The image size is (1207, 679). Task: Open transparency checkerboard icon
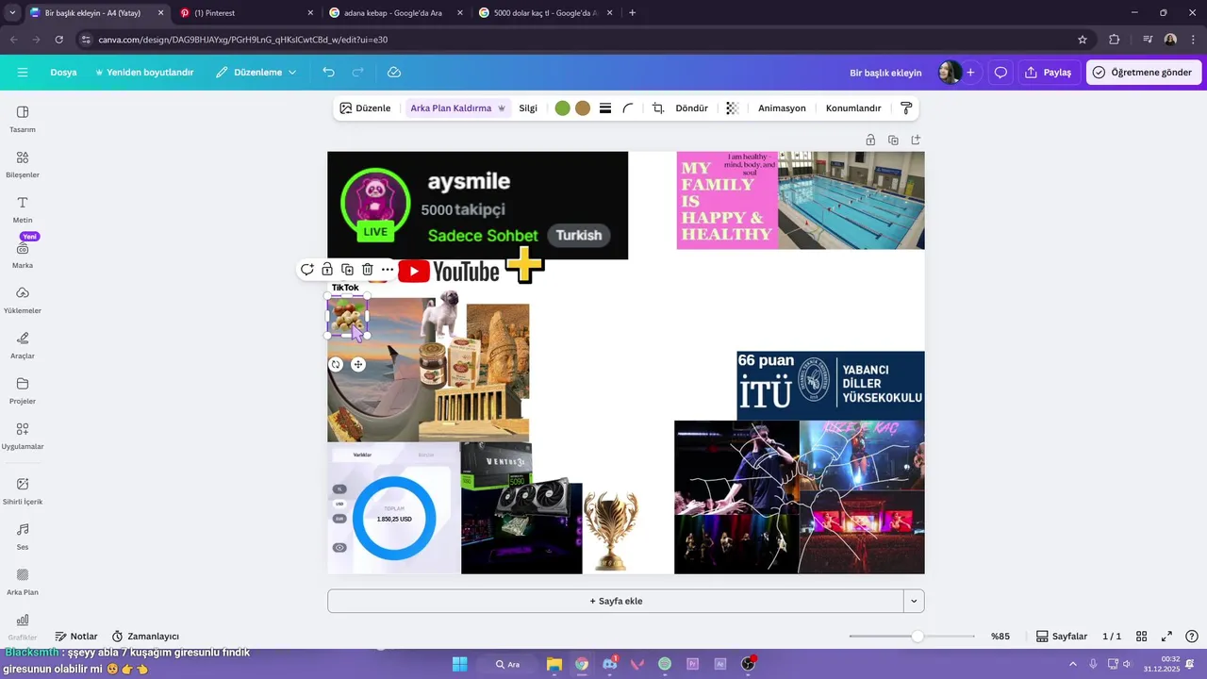[x=732, y=108]
